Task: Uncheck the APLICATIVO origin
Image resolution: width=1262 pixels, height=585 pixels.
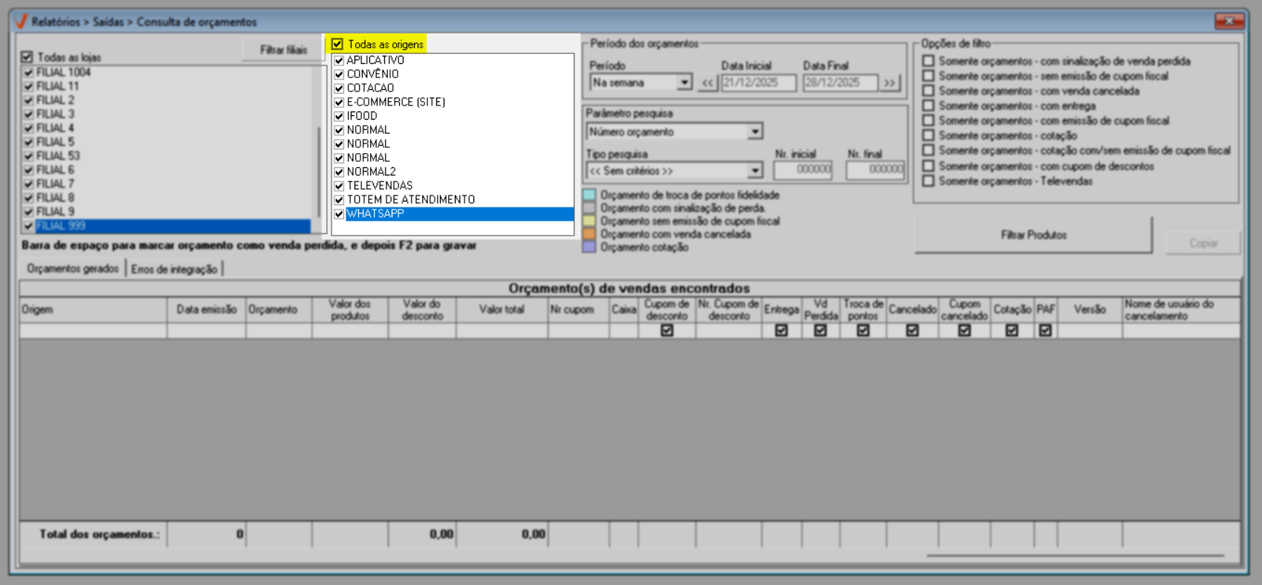Action: click(x=339, y=60)
